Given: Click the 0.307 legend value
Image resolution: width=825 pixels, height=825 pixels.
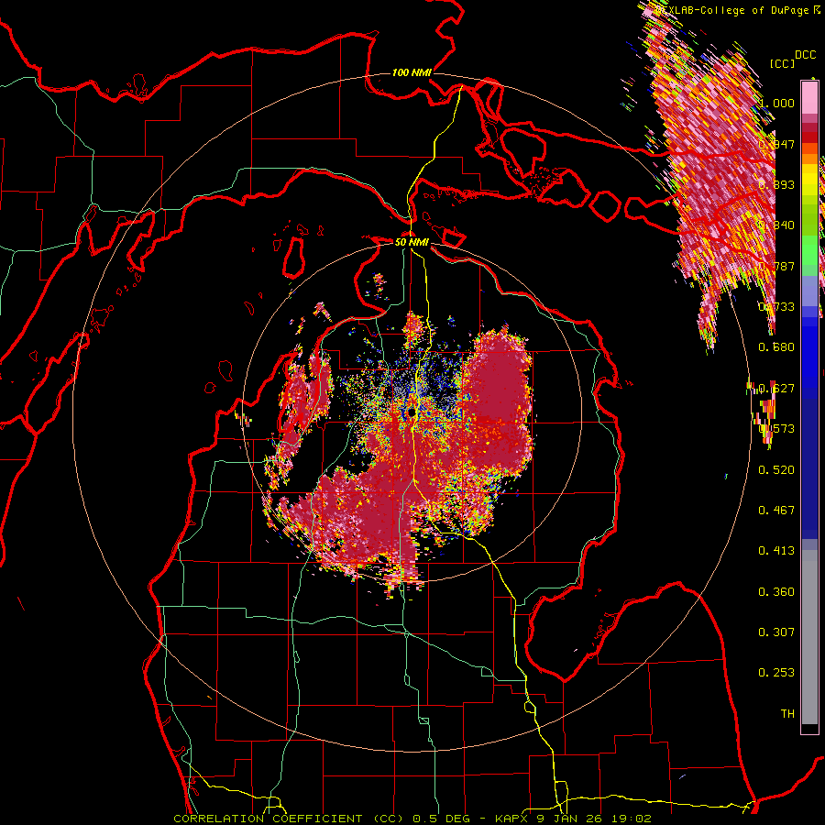Looking at the screenshot, I should point(776,632).
